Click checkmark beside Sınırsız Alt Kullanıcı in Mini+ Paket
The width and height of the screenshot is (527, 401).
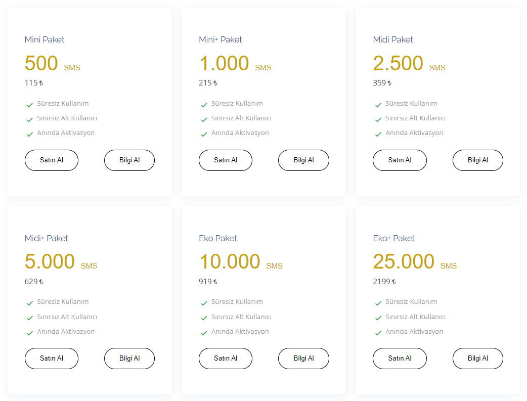pos(204,119)
